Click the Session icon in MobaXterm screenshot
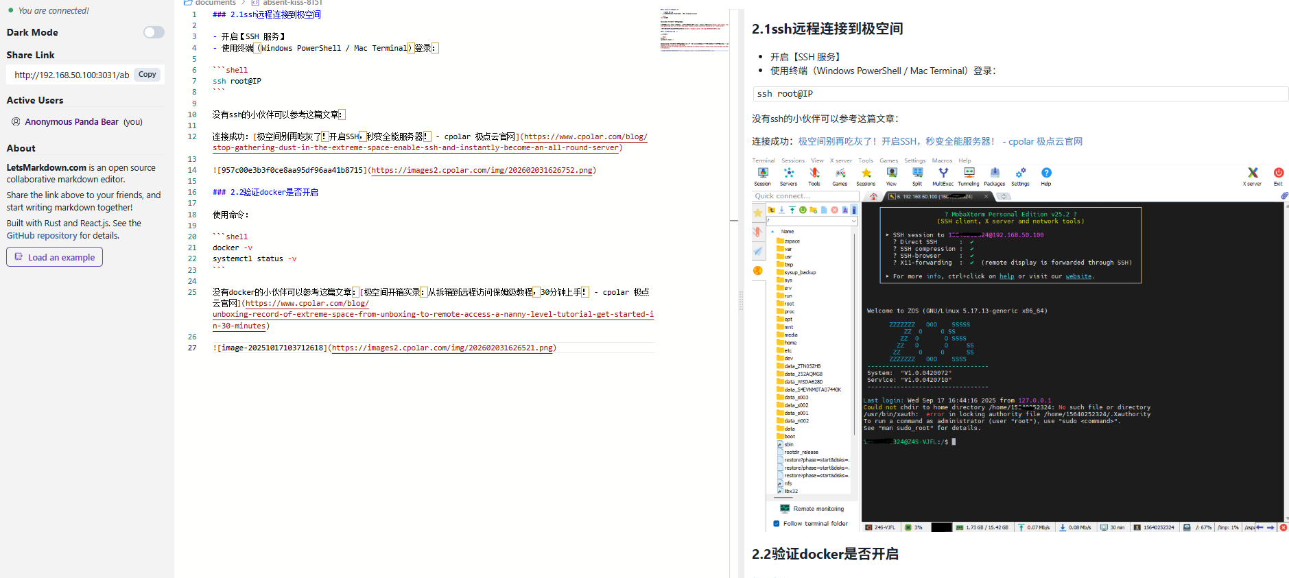 pyautogui.click(x=763, y=176)
